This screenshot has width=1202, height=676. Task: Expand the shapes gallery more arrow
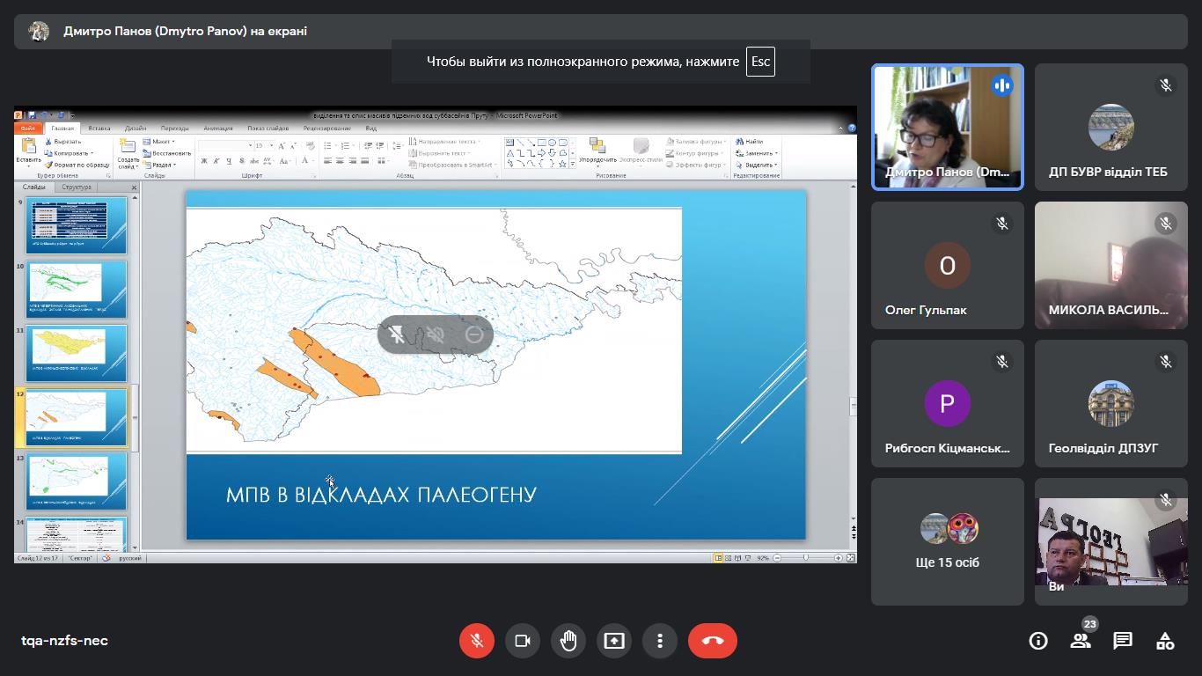[573, 164]
